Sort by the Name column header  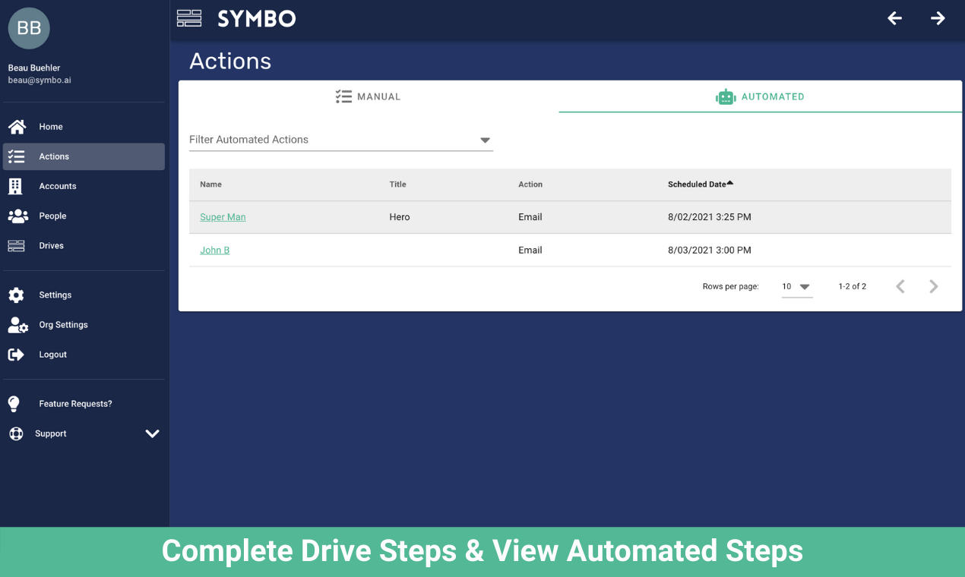210,184
